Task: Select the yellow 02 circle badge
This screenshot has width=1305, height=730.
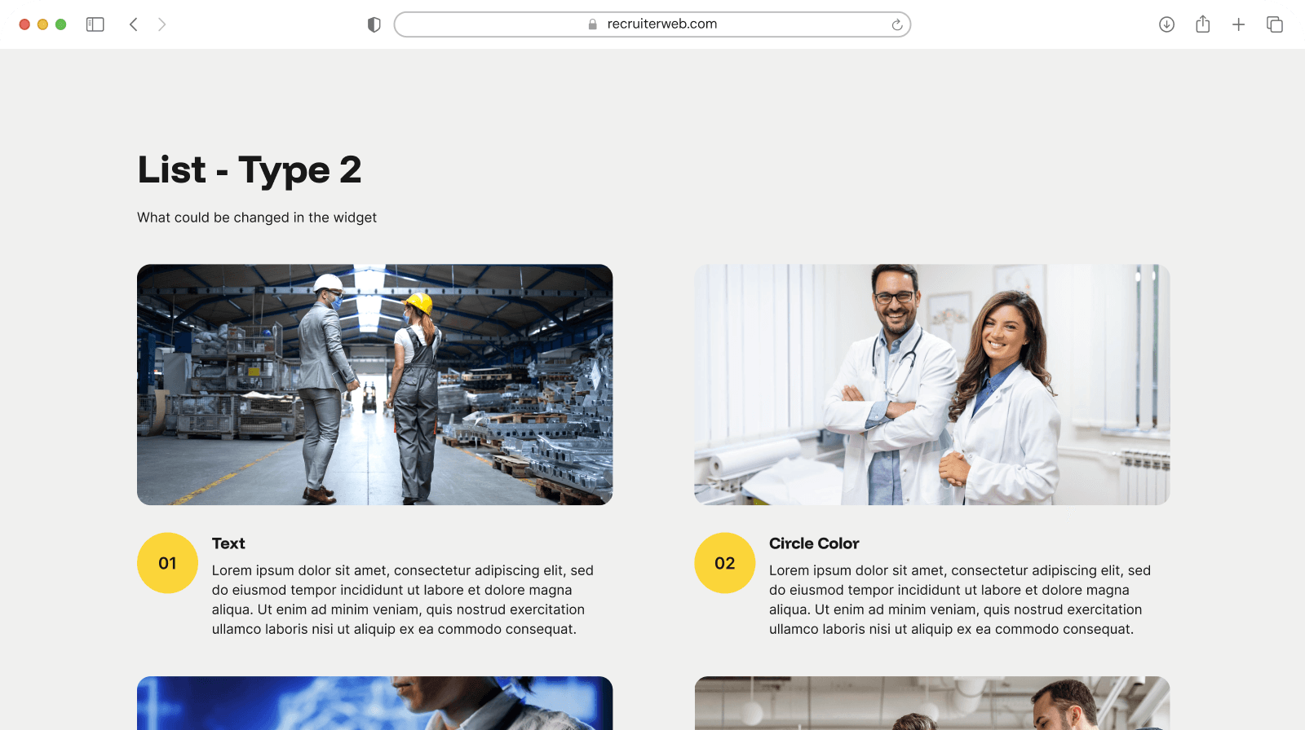Action: tap(724, 563)
